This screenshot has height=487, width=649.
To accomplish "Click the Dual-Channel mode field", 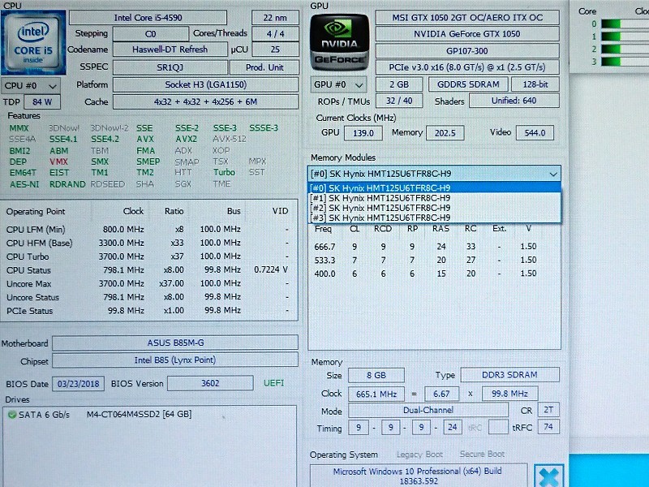I will click(x=428, y=411).
